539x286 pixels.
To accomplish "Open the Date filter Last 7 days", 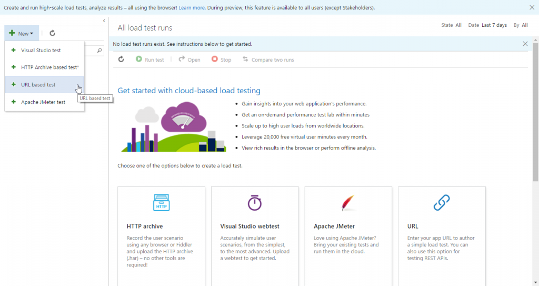I will (487, 25).
